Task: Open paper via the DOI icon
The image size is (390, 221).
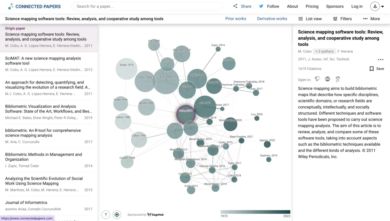Action: pyautogui.click(x=327, y=79)
